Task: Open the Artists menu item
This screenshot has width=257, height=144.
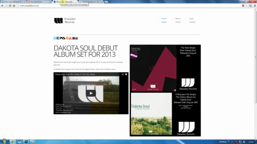Action: (x=178, y=22)
